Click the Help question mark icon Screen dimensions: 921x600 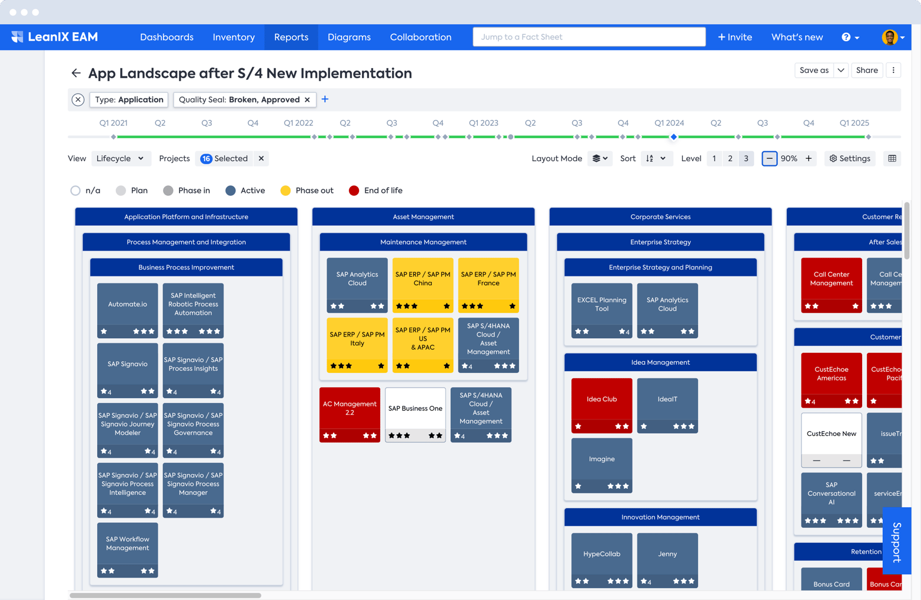point(847,36)
